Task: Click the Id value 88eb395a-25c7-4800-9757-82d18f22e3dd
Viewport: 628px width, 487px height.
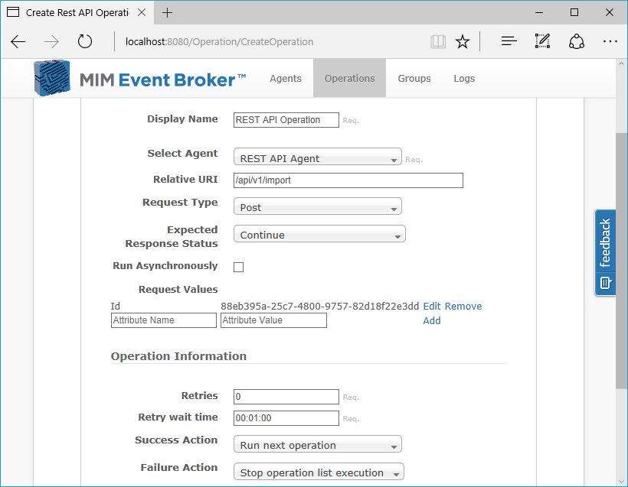Action: click(319, 307)
